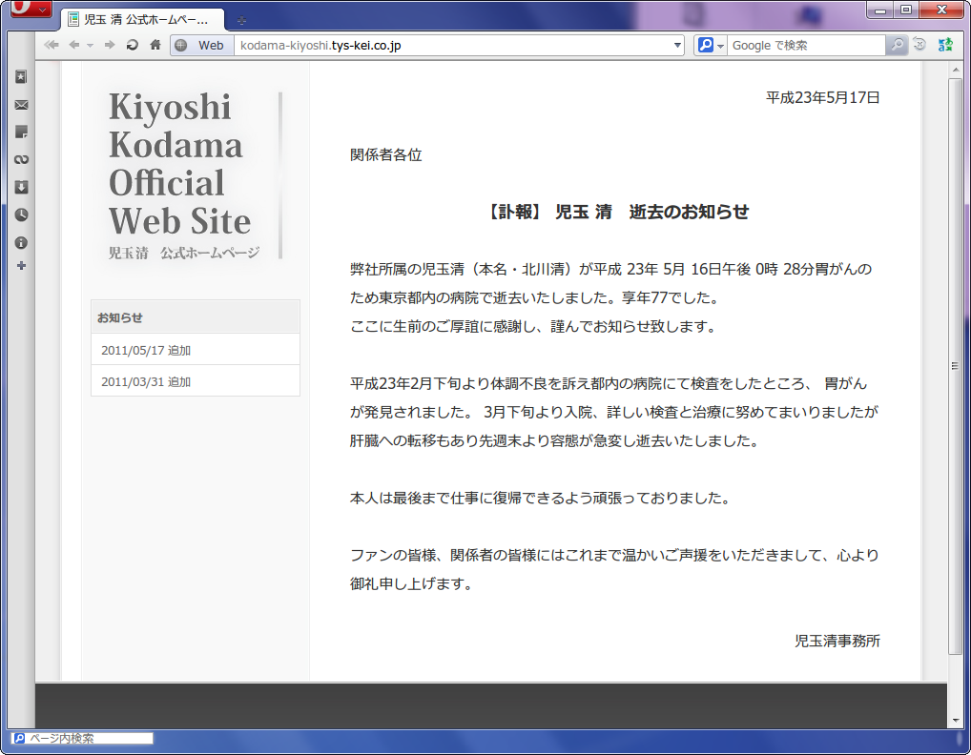Open the Bookmarks panel in sidebar
This screenshot has width=971, height=755.
coord(21,76)
